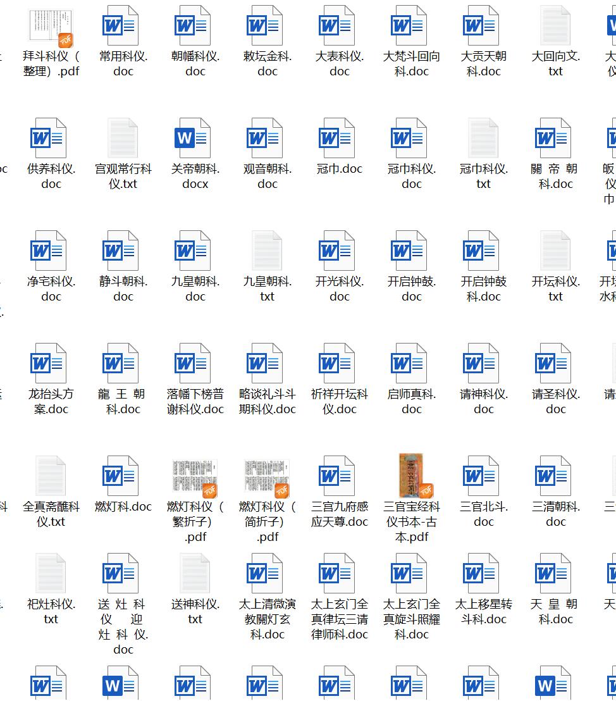Click the 龍王朝科.doc icon
The image size is (616, 701).
(121, 363)
